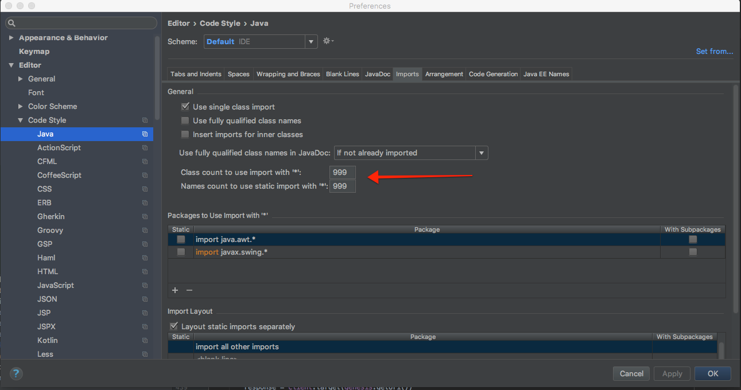This screenshot has width=741, height=390.
Task: Open the Arrangement tab
Action: [x=444, y=74]
